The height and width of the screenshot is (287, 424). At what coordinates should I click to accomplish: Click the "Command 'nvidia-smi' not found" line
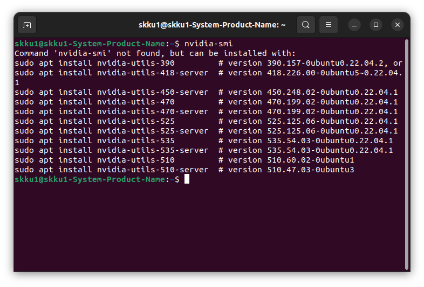(155, 53)
